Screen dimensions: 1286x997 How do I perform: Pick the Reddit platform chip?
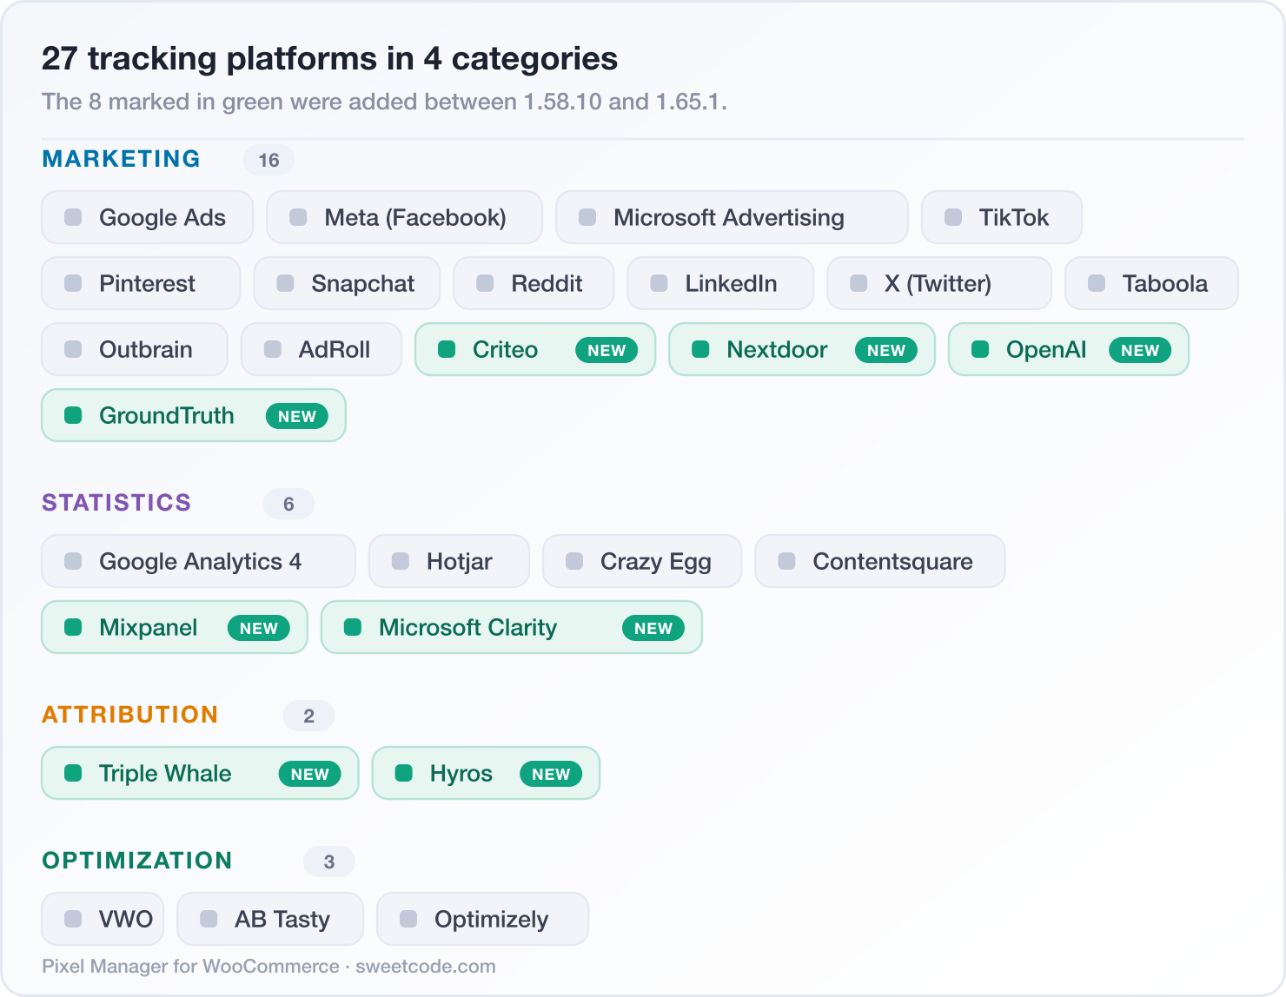[x=534, y=283]
